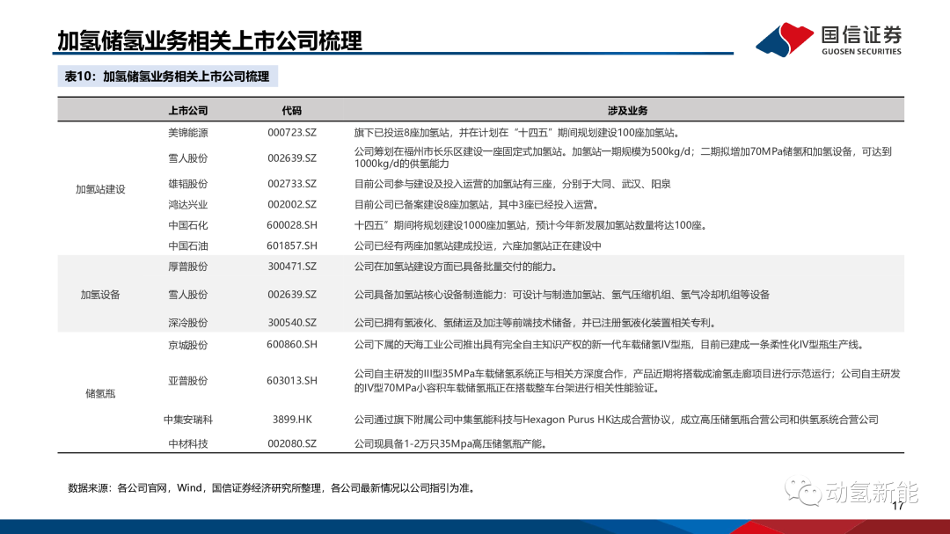Select company name 厚普股份

188,267
